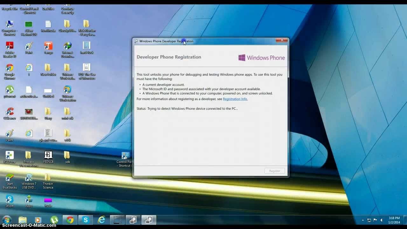Select the PDF The Sea of Monsters file
Screen dimensions: 407x229
(87, 72)
